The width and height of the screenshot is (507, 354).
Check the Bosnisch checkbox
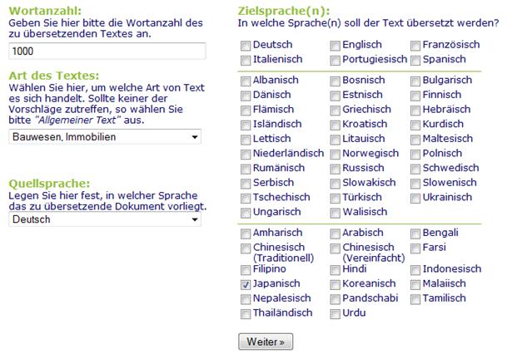pyautogui.click(x=335, y=81)
